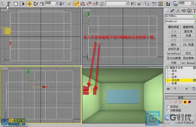The height and width of the screenshot is (127, 196).
Task: Toggle Polygon sub-object red square button
Action: [x=185, y=102]
